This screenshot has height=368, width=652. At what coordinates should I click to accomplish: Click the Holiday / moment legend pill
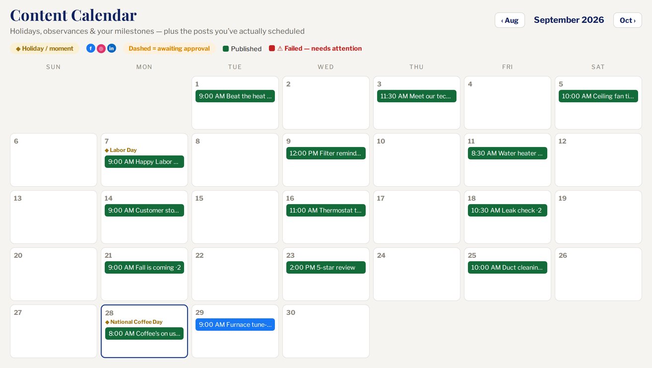45,49
